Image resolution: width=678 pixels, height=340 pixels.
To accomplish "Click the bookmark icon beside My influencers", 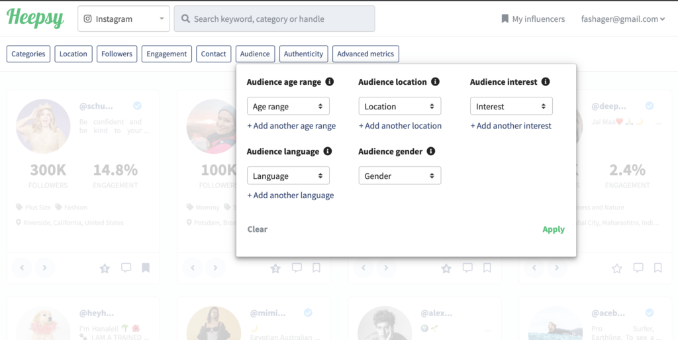I will (x=505, y=19).
